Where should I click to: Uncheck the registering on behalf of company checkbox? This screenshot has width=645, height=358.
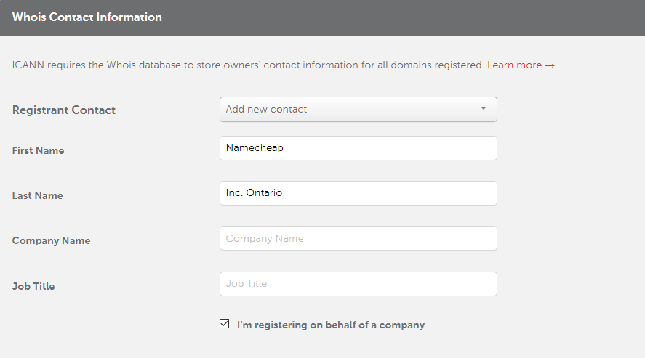click(224, 324)
